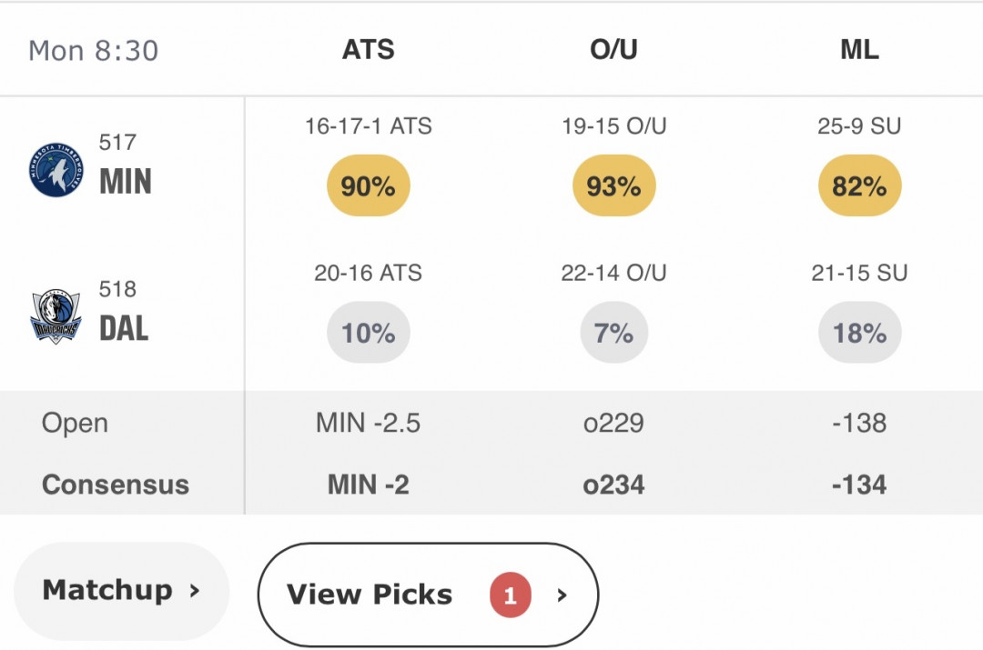This screenshot has width=983, height=650.
Task: Click the Minnesota Timberwolves logo
Action: click(x=56, y=169)
